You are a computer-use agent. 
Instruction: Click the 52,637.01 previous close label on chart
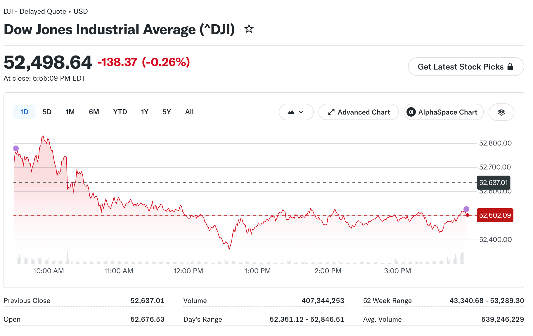tap(494, 183)
